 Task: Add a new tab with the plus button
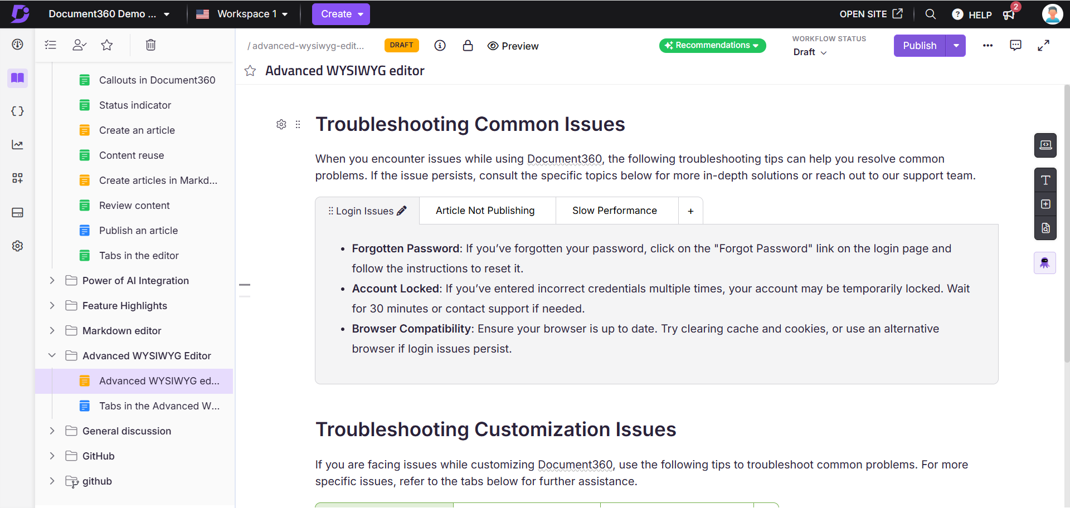(x=690, y=211)
